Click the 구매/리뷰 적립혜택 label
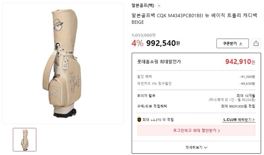Screen dimensions: 264x155 [x=152, y=106]
